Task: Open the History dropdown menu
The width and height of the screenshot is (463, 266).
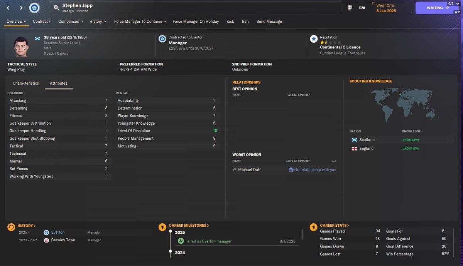Action: pyautogui.click(x=98, y=22)
